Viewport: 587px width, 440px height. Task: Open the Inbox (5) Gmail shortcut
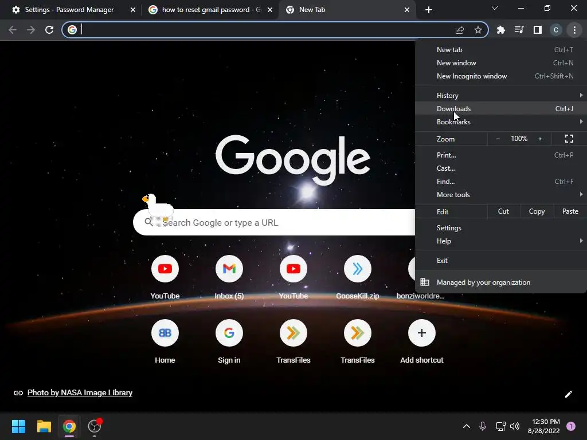pyautogui.click(x=229, y=269)
